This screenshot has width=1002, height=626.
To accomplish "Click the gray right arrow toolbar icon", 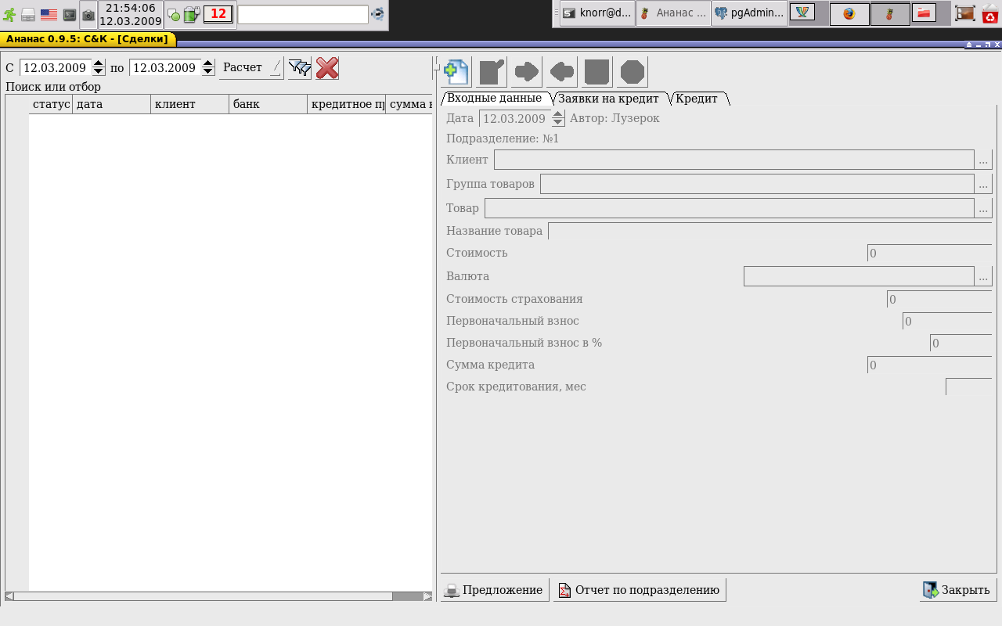I will pos(527,72).
